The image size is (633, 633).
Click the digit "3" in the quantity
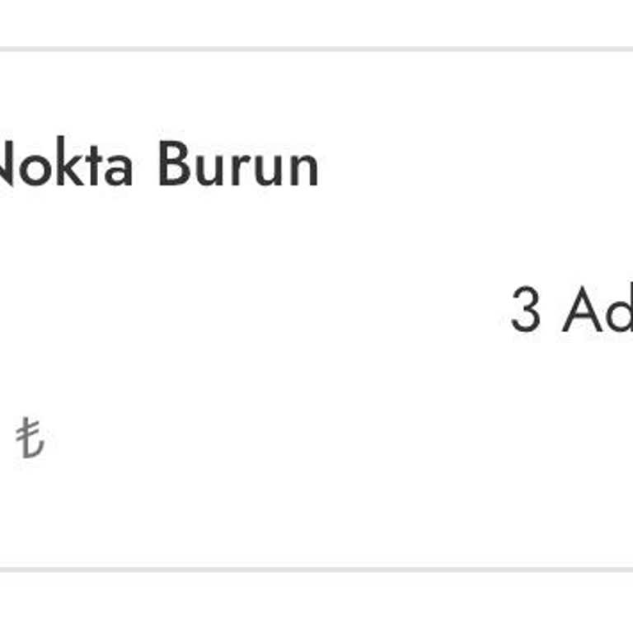coord(526,311)
